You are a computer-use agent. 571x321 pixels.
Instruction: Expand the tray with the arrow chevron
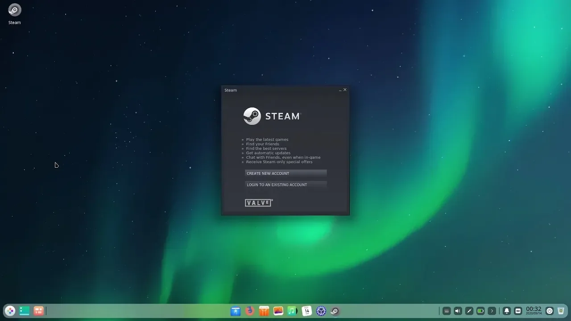click(x=492, y=311)
